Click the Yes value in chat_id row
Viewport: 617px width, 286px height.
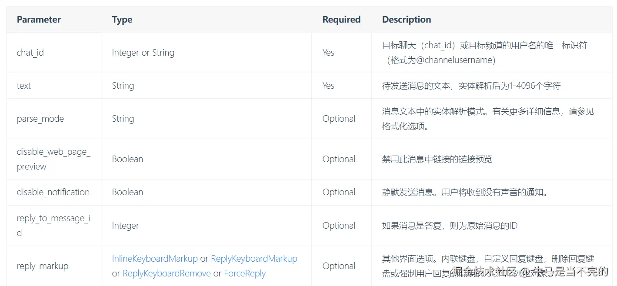[x=328, y=53]
